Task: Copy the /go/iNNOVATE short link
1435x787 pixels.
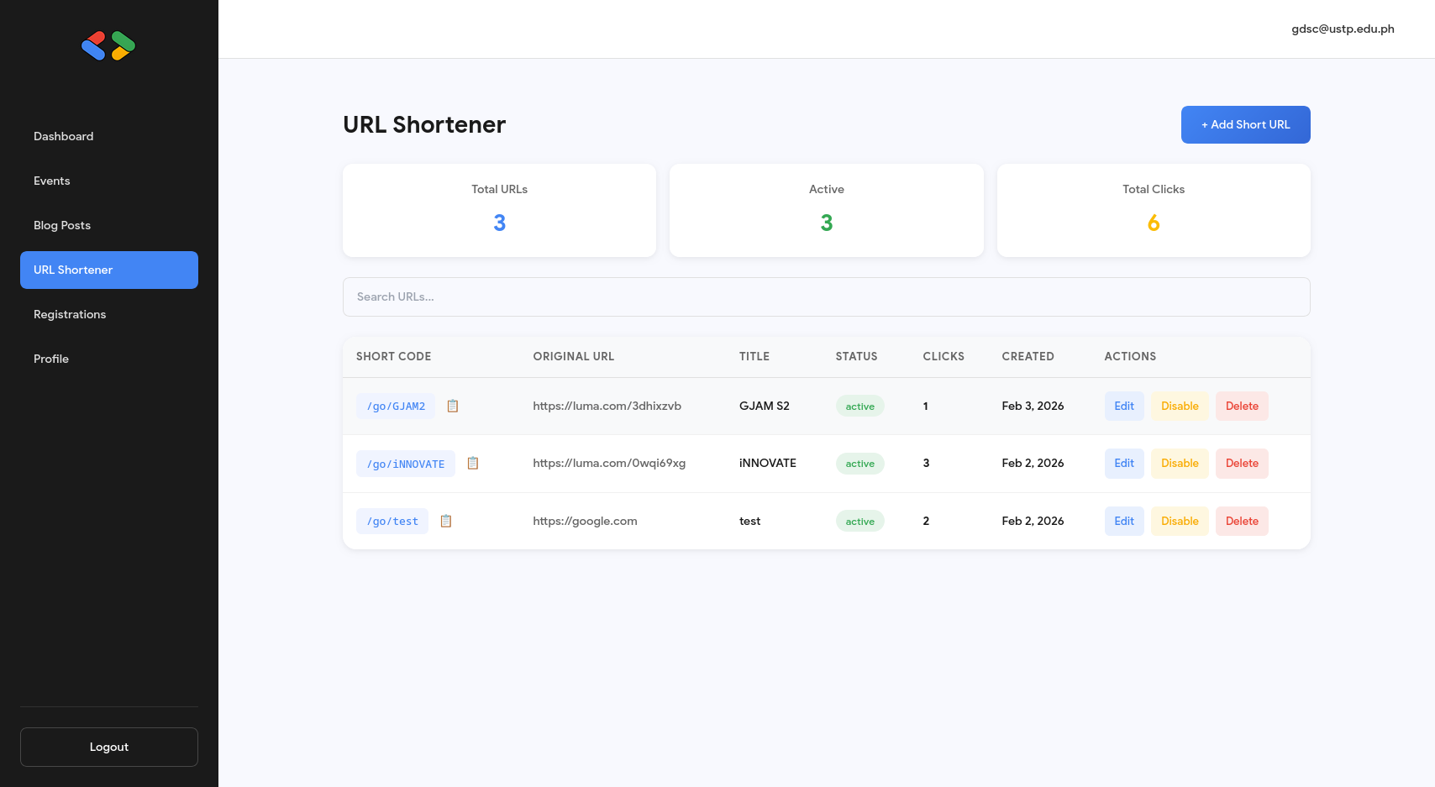Action: tap(473, 463)
